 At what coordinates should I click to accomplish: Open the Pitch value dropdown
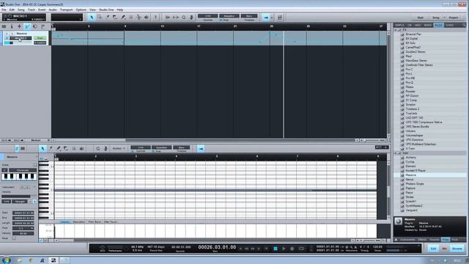pyautogui.click(x=23, y=228)
